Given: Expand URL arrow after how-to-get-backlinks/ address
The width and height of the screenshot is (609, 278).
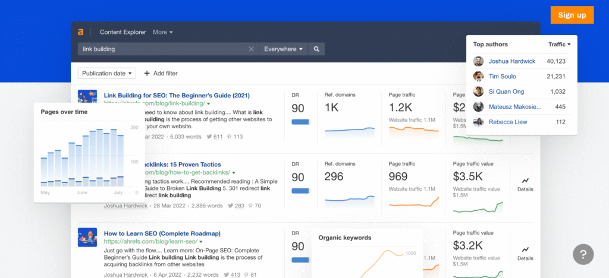Looking at the screenshot, I should coord(234,172).
